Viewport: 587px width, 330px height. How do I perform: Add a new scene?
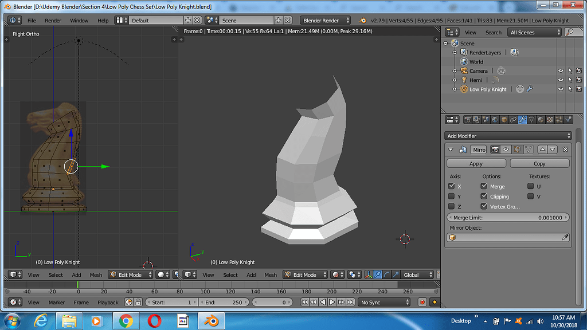(278, 20)
